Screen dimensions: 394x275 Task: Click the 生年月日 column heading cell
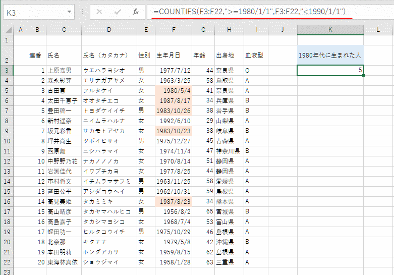point(174,55)
